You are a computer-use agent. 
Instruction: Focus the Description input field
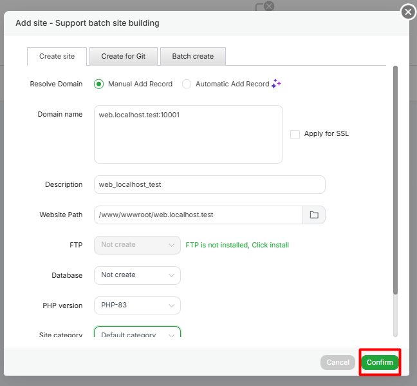click(x=209, y=184)
